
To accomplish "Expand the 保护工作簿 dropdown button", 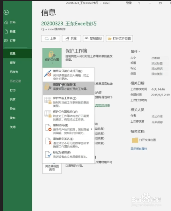I will tap(52, 58).
